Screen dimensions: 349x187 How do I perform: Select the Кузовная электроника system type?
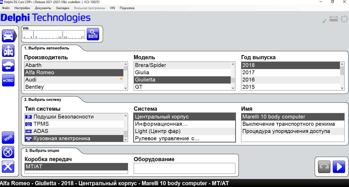(x=74, y=138)
